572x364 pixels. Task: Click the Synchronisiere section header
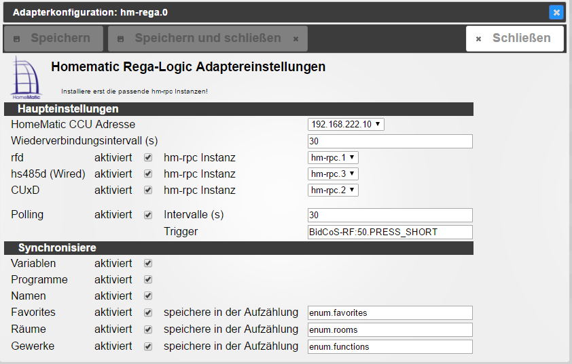(238, 248)
